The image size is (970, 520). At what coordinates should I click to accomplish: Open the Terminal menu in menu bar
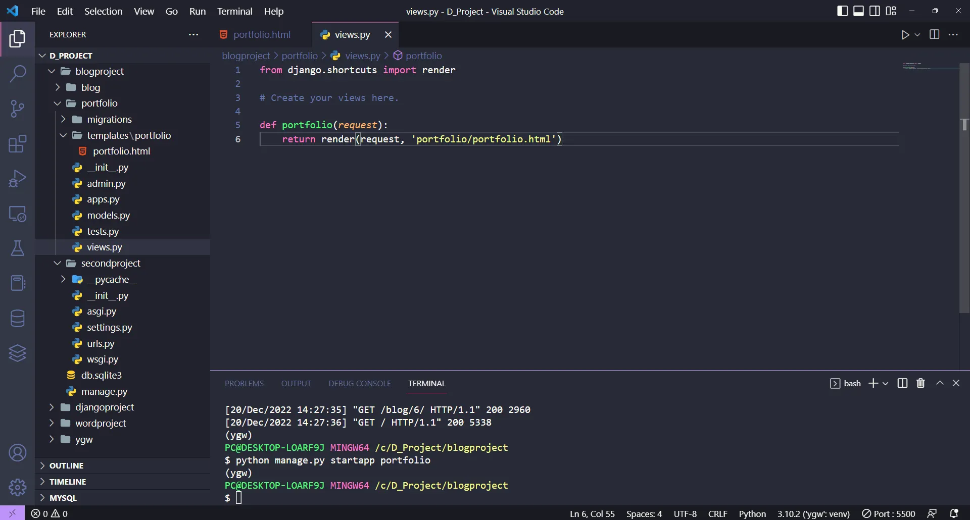(x=234, y=11)
